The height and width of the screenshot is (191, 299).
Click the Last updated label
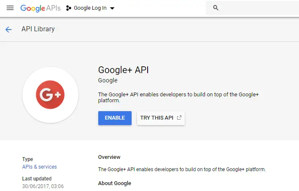[37, 179]
